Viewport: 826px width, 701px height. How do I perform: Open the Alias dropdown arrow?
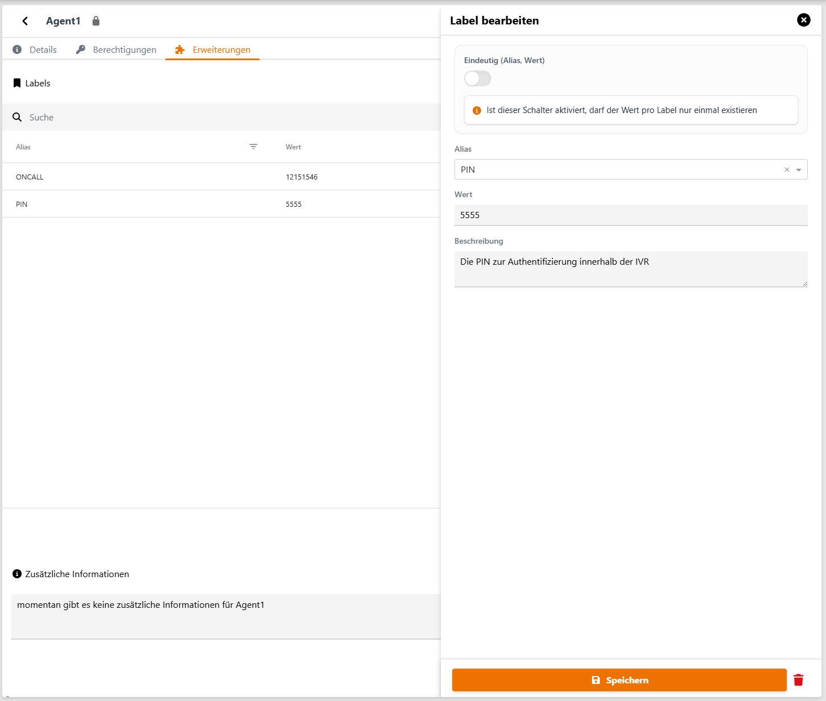(x=799, y=170)
